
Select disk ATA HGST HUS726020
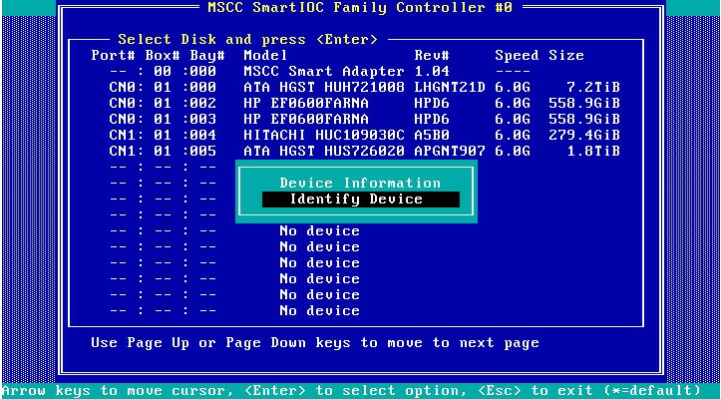click(x=355, y=151)
